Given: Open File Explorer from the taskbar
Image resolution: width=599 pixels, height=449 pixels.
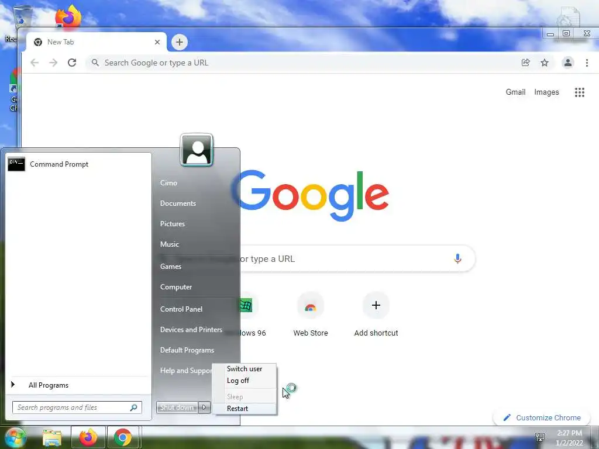Looking at the screenshot, I should coord(52,437).
